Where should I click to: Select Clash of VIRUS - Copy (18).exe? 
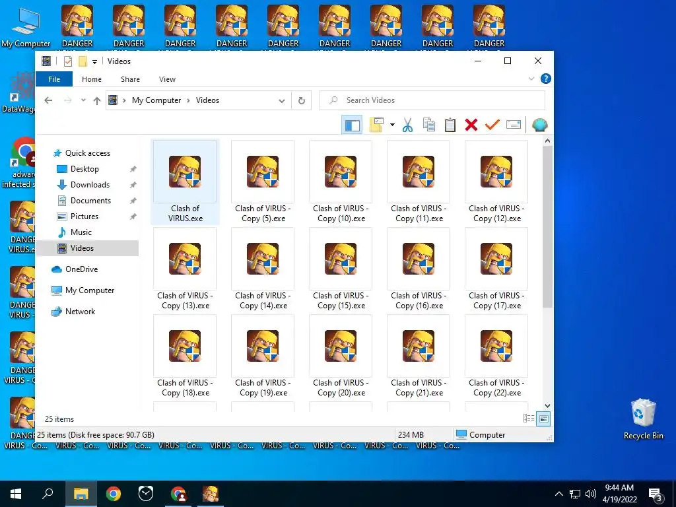(x=185, y=356)
